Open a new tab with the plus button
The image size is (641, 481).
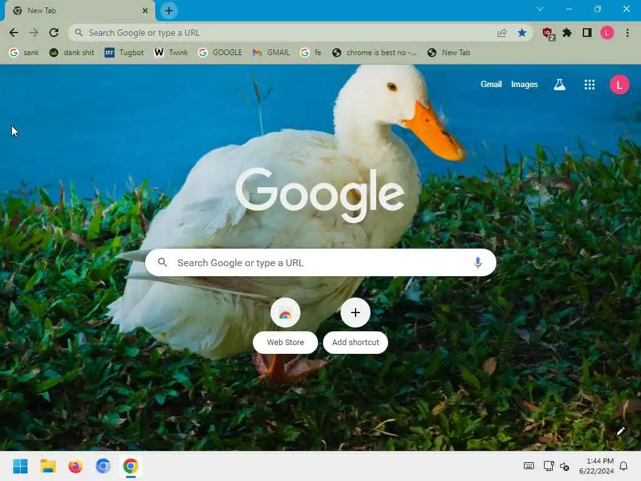point(169,11)
